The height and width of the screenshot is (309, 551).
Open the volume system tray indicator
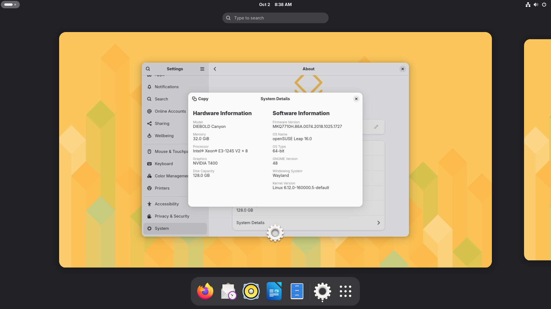tap(536, 5)
